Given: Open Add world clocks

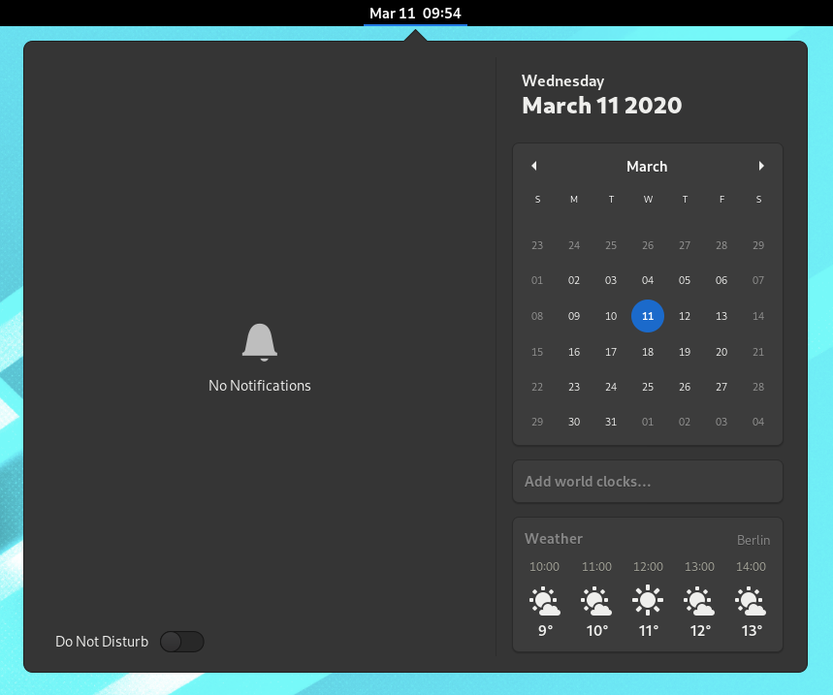Looking at the screenshot, I should 647,481.
